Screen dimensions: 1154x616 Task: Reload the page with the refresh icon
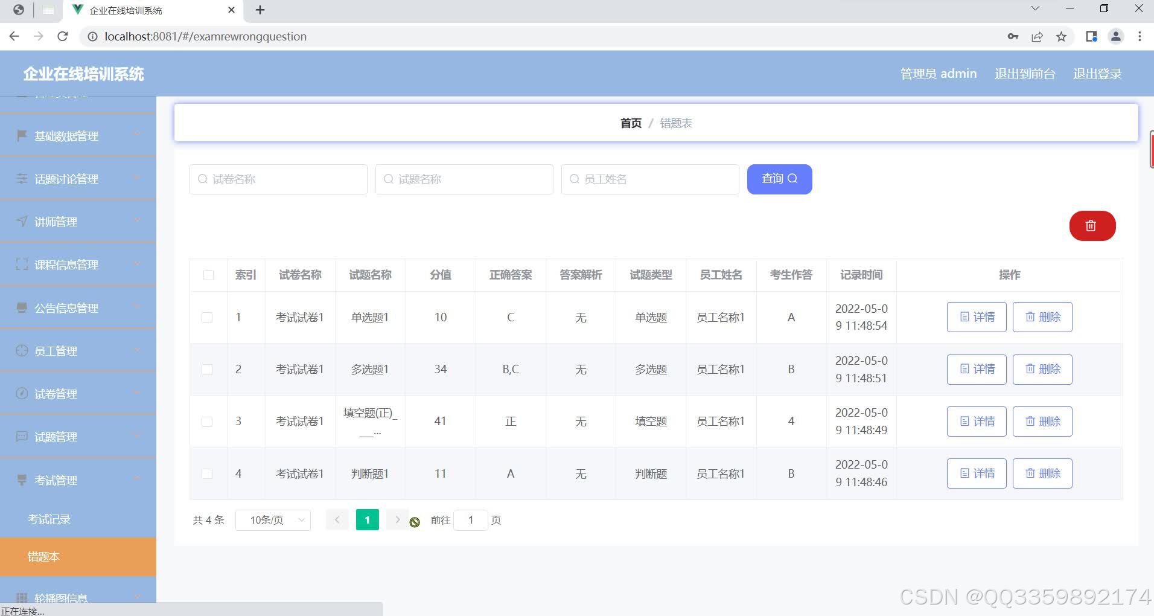(62, 36)
